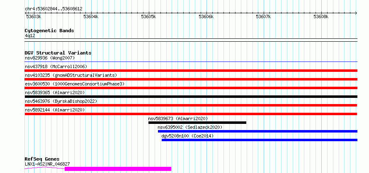369x173 pixels.
Task: Click the 4q12 band label
Action: tap(30, 36)
